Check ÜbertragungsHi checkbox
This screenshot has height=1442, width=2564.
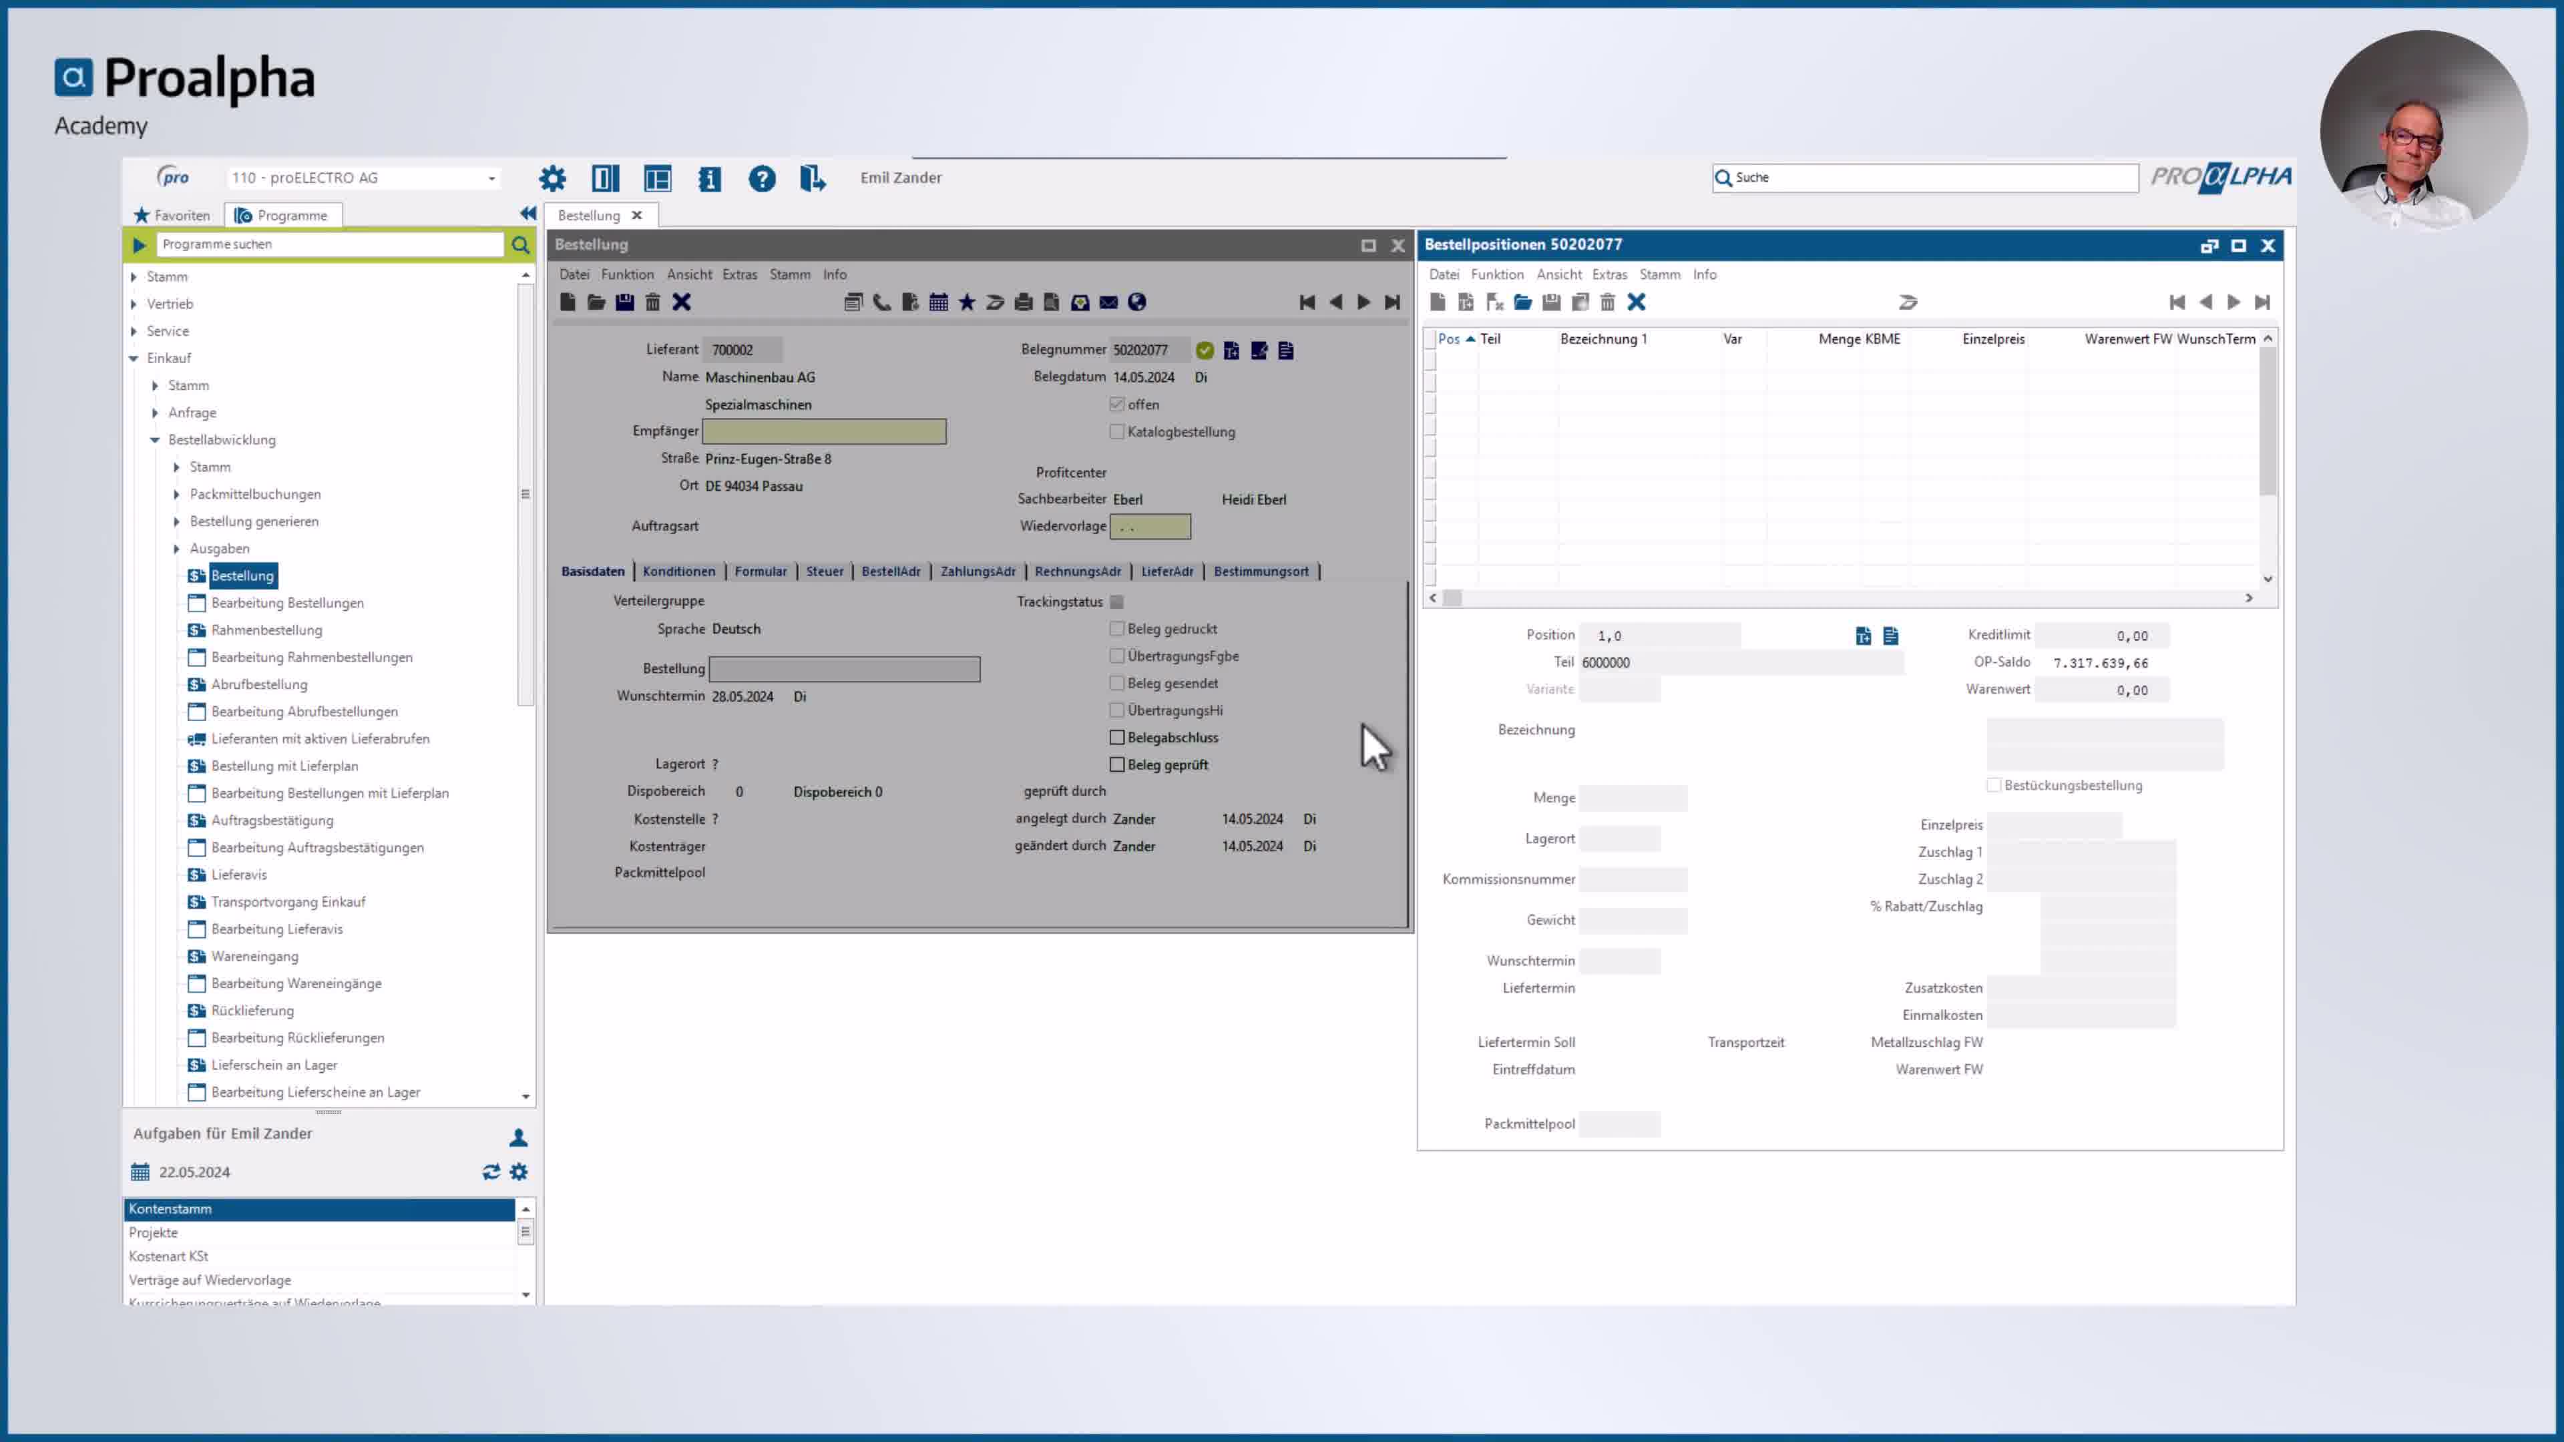pos(1117,710)
